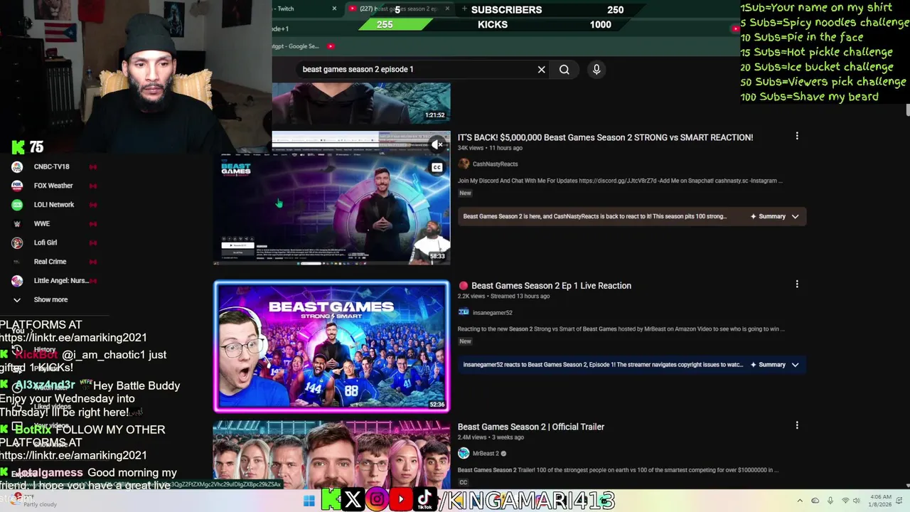Open the Little Angel subscription icon

coord(17,281)
